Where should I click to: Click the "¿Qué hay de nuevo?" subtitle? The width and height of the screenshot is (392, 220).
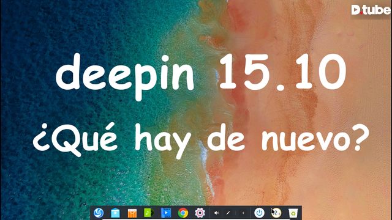(202, 140)
